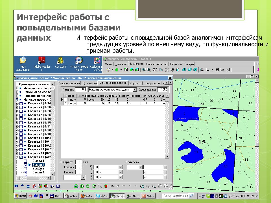
Task: Uncheck the Квартал 15 checkbox
Action: click(x=21, y=157)
